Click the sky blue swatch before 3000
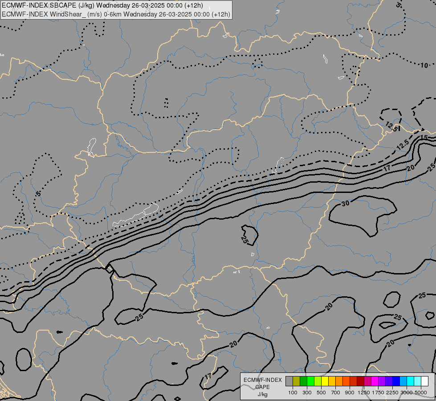Viewport: 436px width, 401px height. point(403,381)
